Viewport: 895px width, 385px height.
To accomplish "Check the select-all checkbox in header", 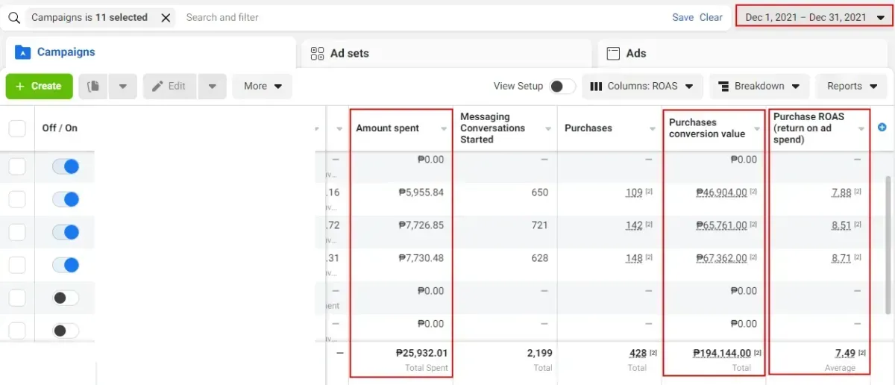I will (x=17, y=128).
